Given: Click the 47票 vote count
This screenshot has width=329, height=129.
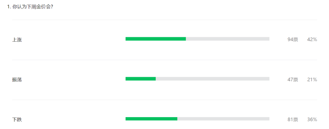Looking at the screenshot, I should point(293,80).
